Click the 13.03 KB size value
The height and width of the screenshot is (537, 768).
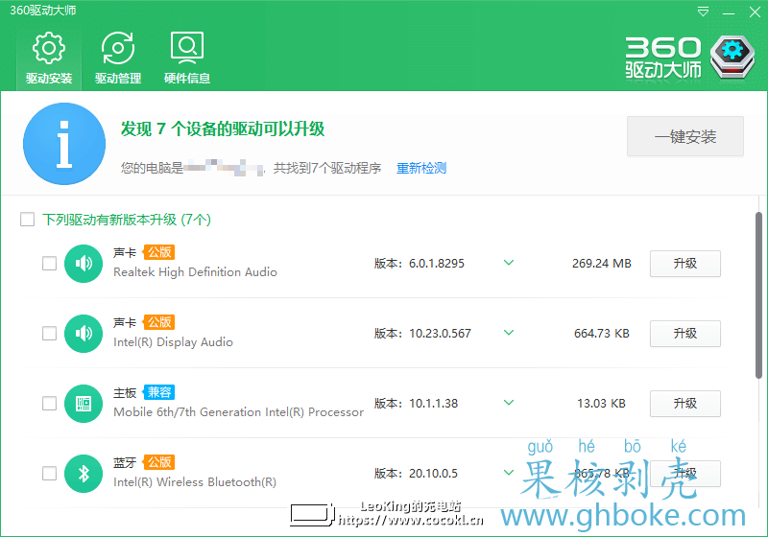click(x=602, y=404)
